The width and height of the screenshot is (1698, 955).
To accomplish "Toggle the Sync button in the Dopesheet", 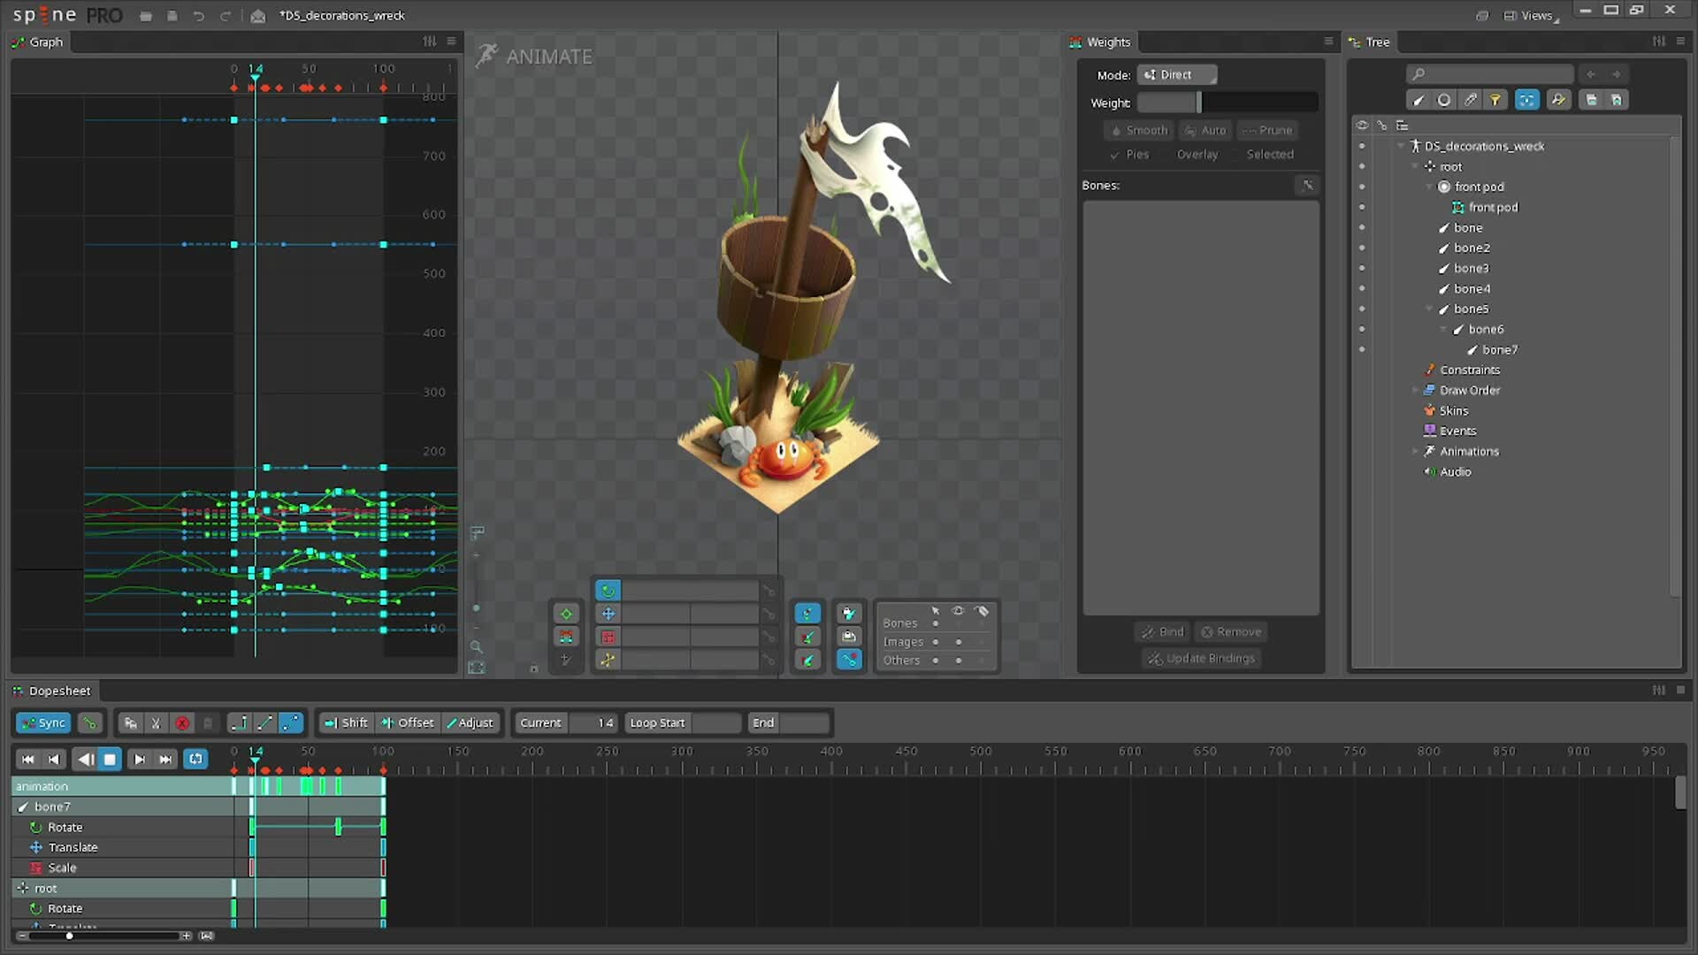I will coord(42,722).
